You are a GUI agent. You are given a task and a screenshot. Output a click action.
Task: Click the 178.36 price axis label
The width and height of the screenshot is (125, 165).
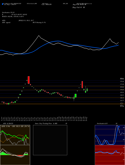[122, 81]
